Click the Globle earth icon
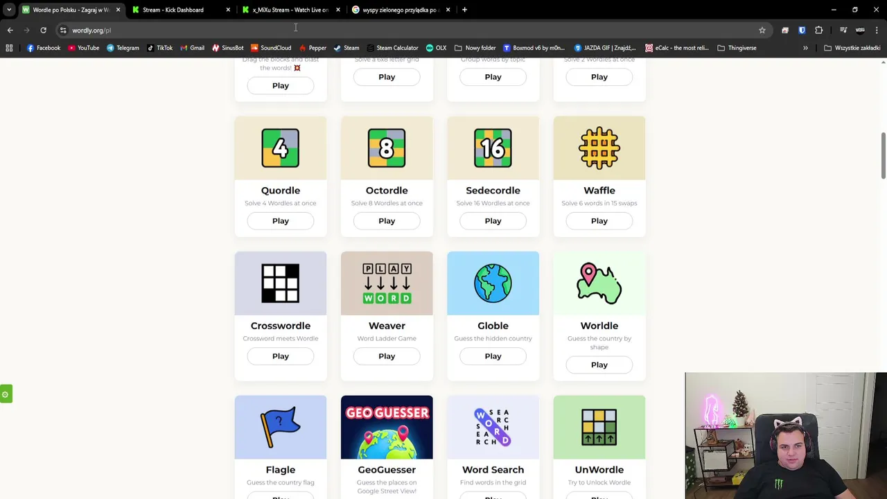Screen dimensions: 887x499 (x=493, y=283)
